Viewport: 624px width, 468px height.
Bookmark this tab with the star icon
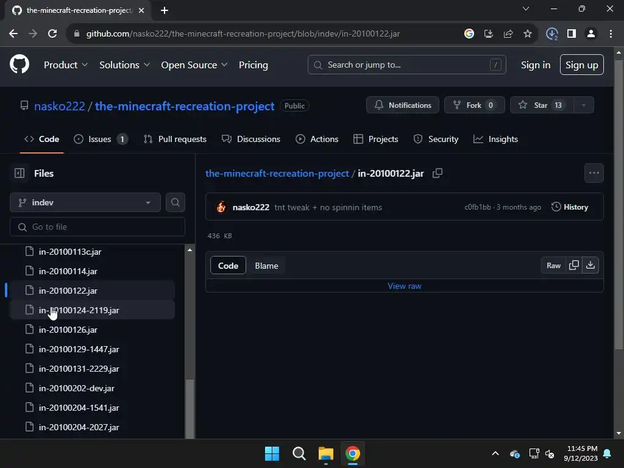pos(527,34)
